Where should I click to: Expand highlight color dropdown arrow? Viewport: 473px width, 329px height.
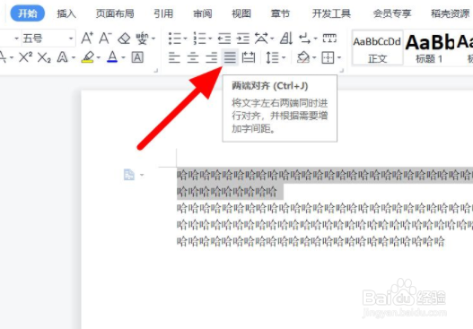99,57
